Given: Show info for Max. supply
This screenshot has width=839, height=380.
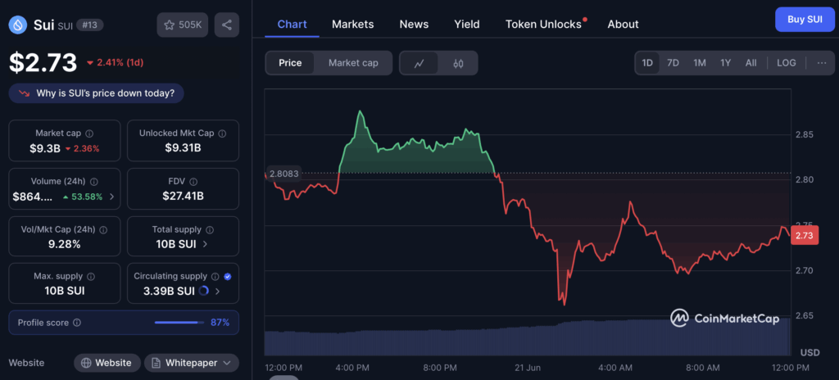Looking at the screenshot, I should (91, 276).
